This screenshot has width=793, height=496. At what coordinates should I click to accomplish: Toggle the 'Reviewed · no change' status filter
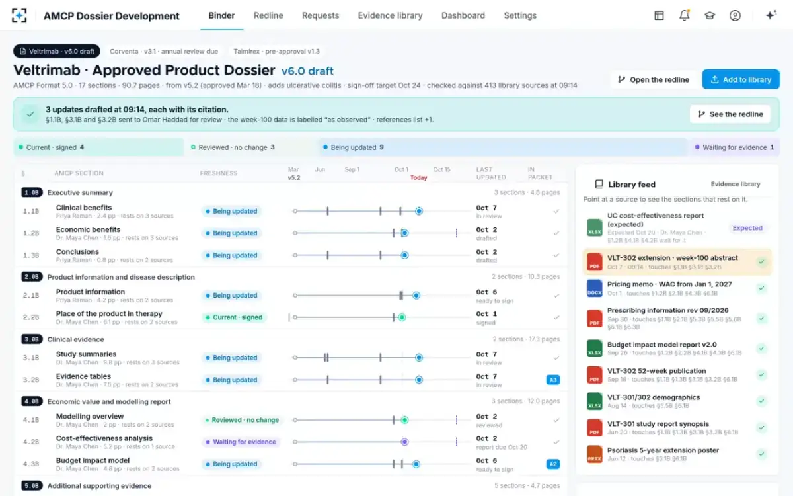tap(251, 147)
